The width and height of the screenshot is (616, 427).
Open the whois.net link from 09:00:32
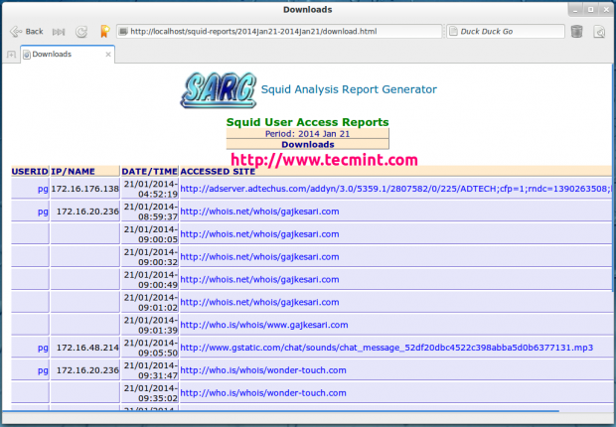click(259, 257)
